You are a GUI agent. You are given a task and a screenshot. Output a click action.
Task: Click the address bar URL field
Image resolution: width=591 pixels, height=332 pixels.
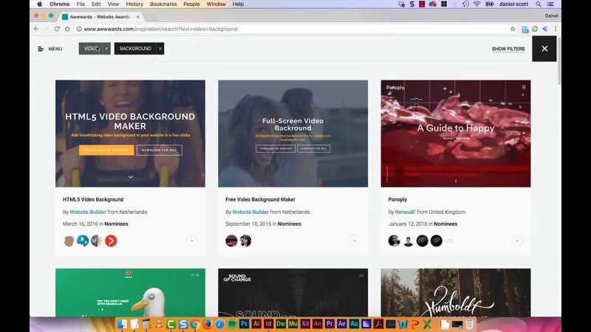click(290, 29)
